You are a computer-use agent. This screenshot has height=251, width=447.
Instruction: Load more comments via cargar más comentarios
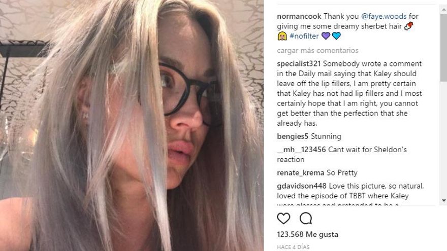(x=317, y=50)
